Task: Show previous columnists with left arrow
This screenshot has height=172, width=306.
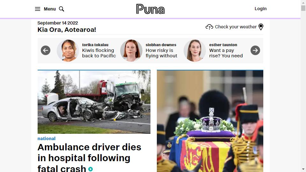Action: click(x=46, y=50)
